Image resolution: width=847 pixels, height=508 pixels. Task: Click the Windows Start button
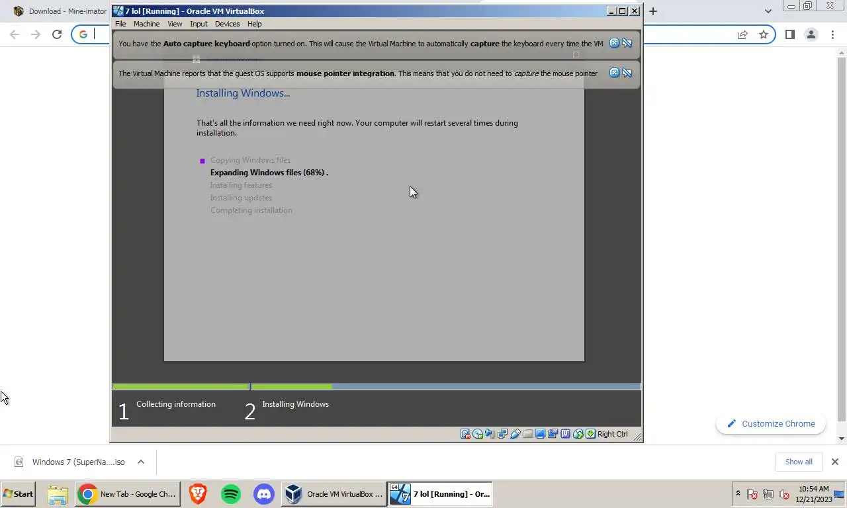point(19,494)
